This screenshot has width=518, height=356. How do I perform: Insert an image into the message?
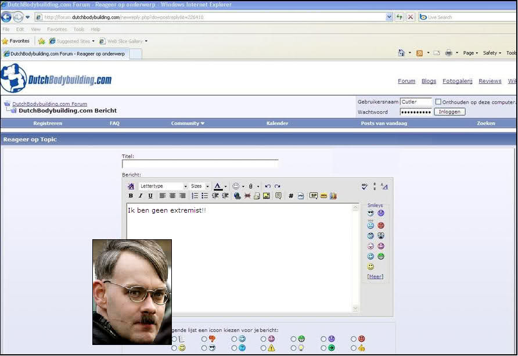point(267,196)
